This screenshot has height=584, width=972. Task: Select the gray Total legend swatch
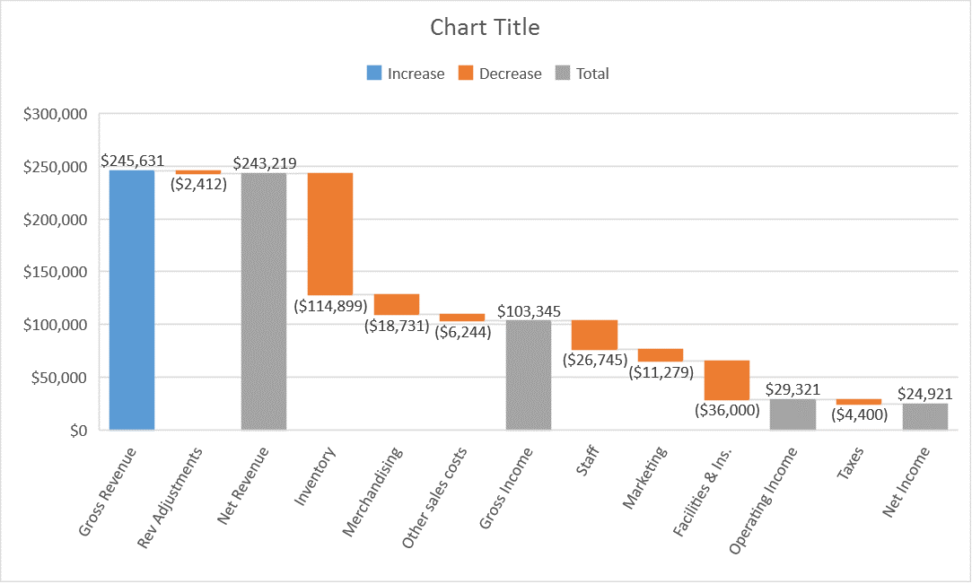[x=563, y=74]
